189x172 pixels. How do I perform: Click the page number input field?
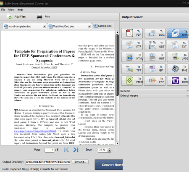49,150
